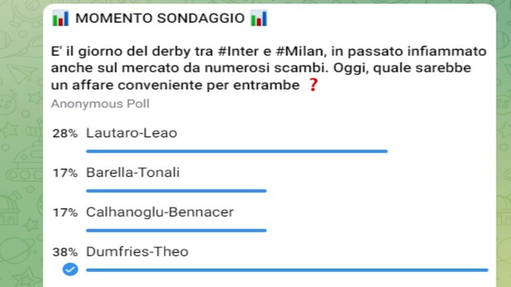Click the 17% result beside Barella-Tonali
The width and height of the screenshot is (511, 287).
point(65,173)
